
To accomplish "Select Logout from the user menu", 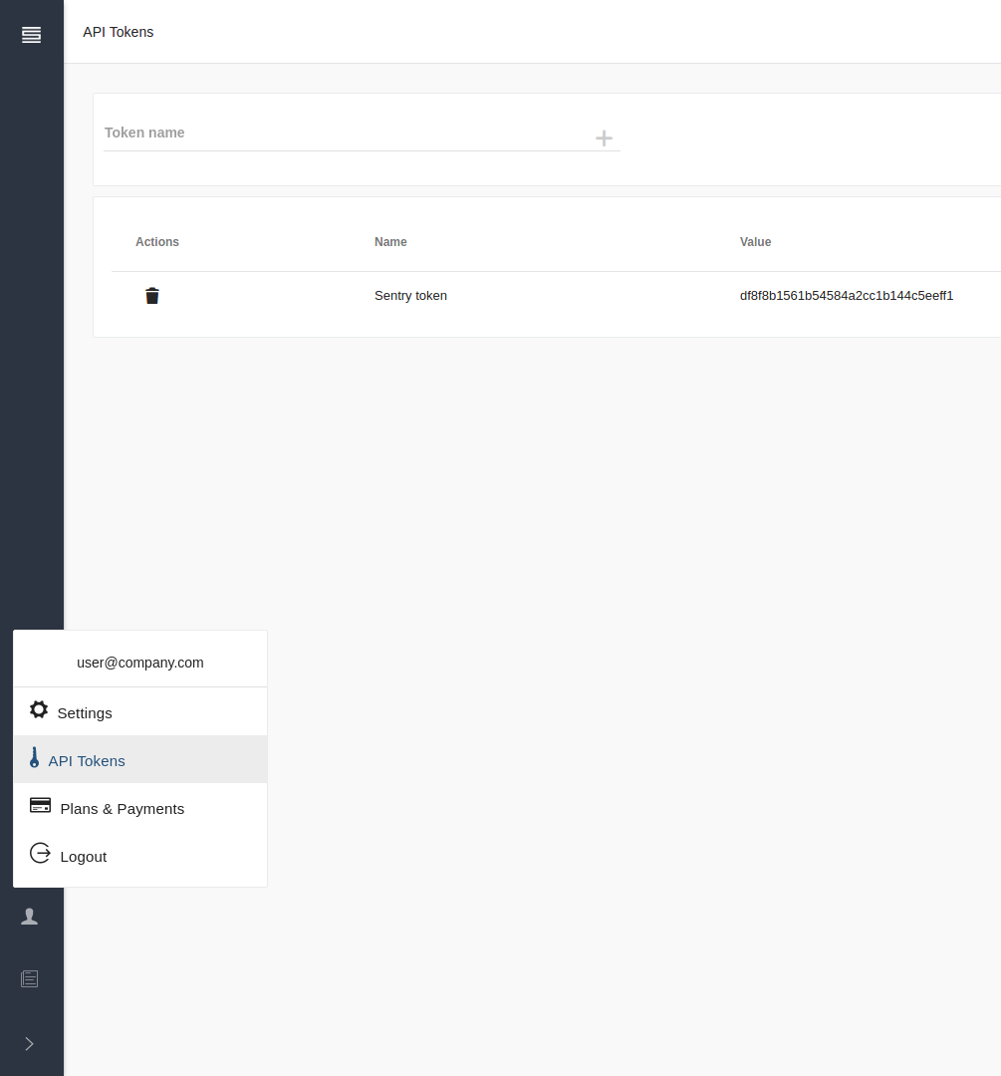I will point(83,856).
